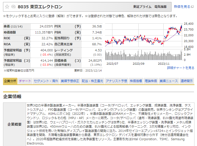Open the 株価を見る link

pos(182,7)
